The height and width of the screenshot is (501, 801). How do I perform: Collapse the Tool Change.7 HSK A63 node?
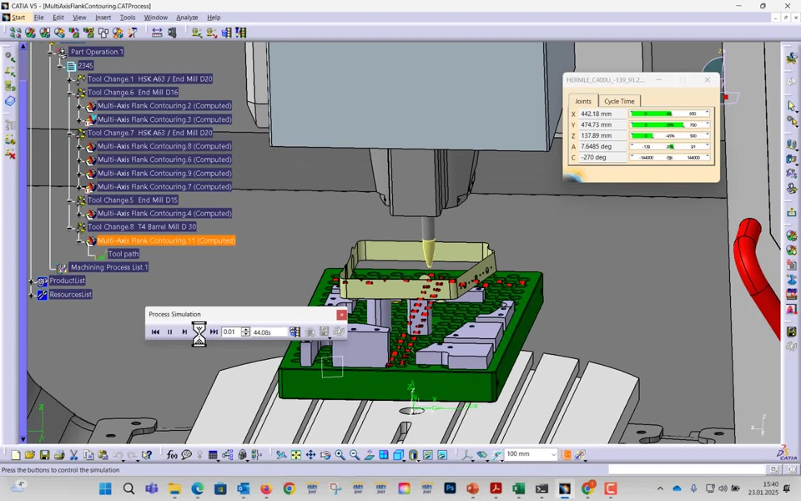[x=69, y=133]
